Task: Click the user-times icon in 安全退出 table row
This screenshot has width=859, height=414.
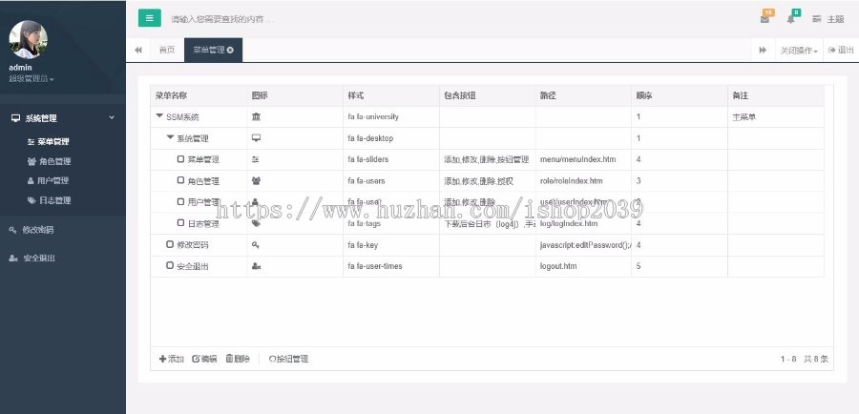Action: click(x=256, y=265)
